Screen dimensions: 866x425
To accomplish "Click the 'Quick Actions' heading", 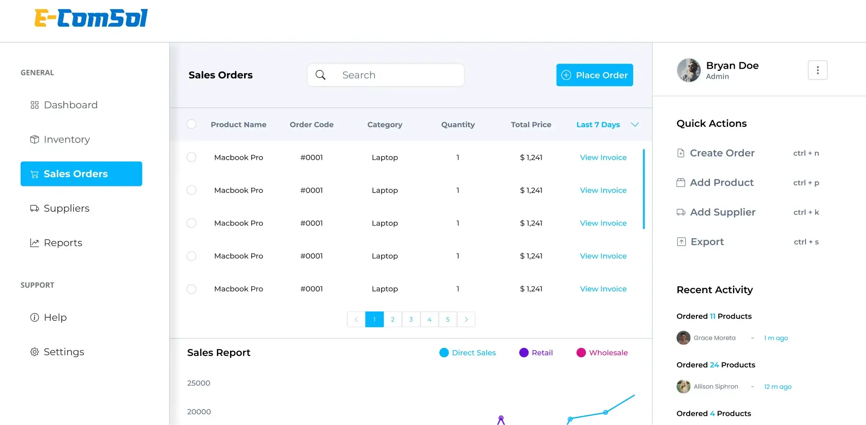I will pyautogui.click(x=711, y=123).
